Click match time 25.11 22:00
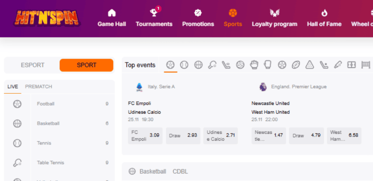 click(264, 120)
